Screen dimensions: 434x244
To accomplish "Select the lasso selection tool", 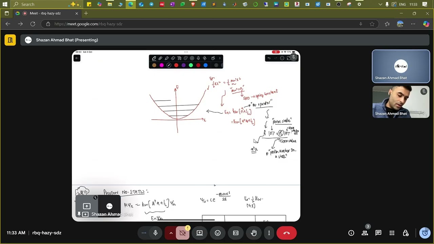I will tap(185, 58).
